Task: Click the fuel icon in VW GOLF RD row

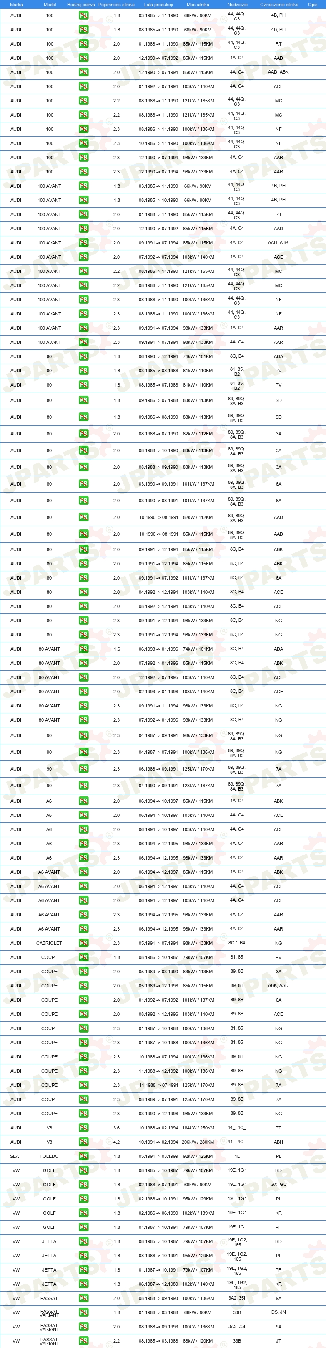Action: (x=84, y=1170)
